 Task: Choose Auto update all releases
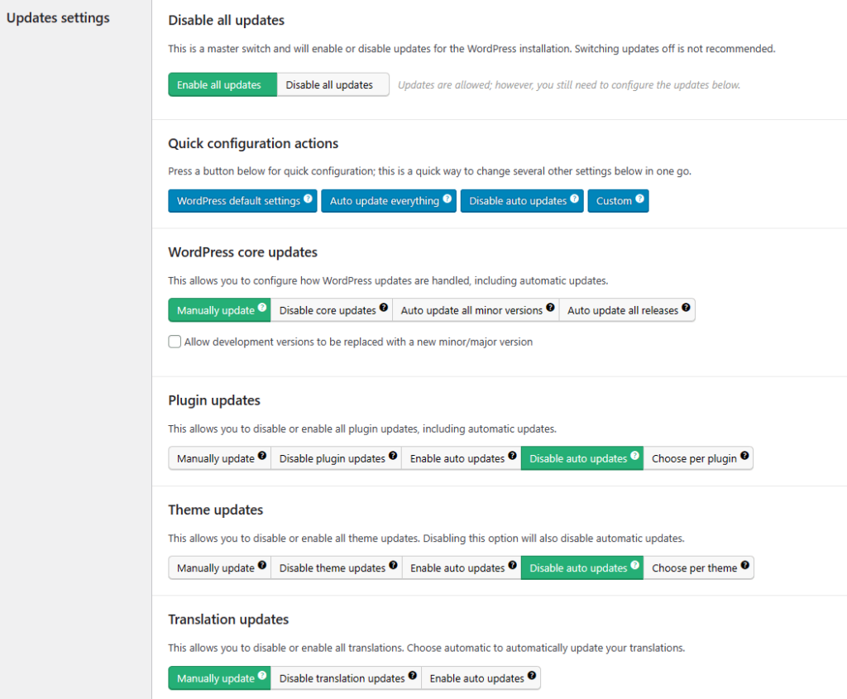627,310
